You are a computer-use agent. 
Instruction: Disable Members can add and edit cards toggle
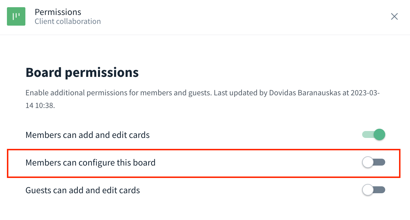374,134
